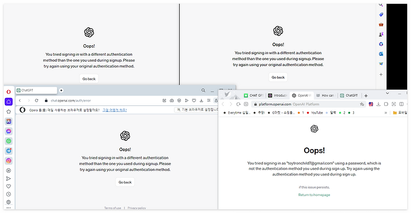Open Terms of use link

113,208
